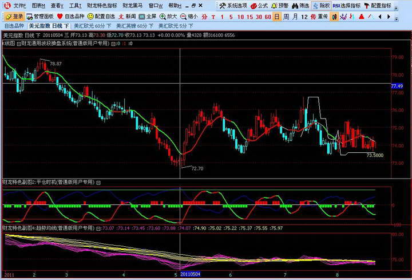Select the 5-minute period

click(231, 17)
